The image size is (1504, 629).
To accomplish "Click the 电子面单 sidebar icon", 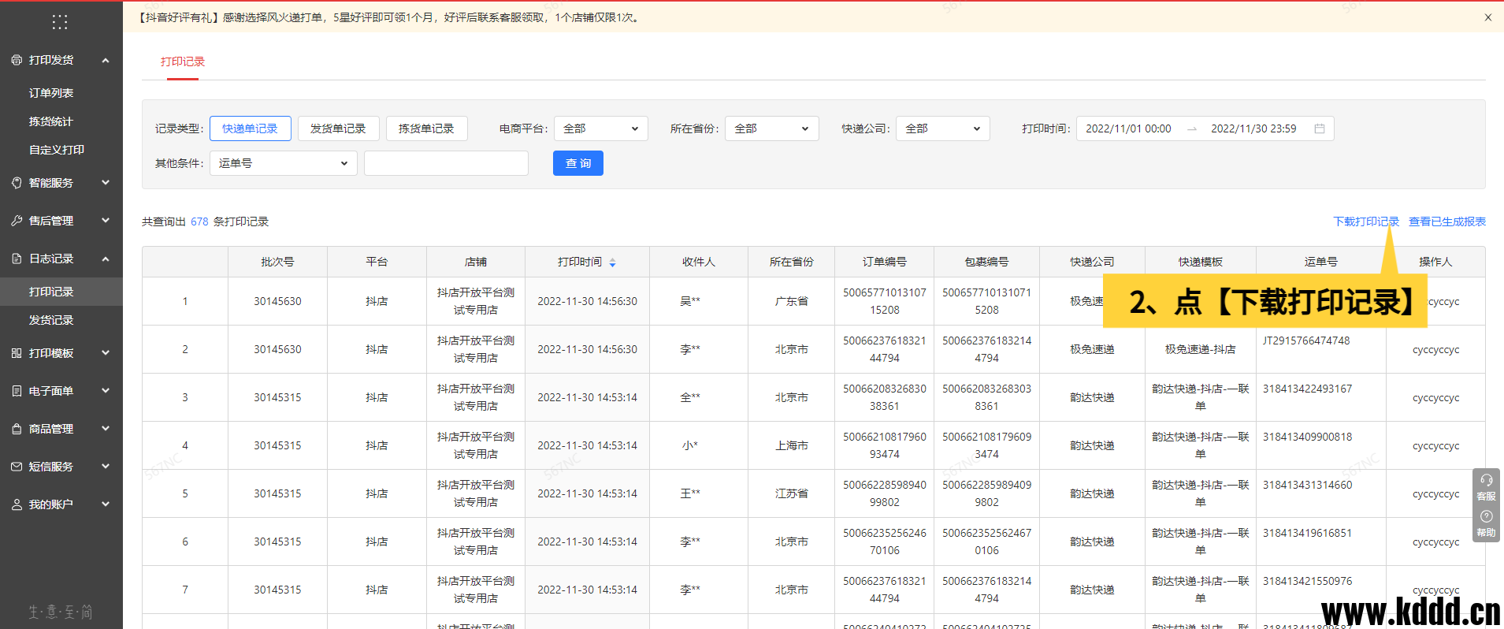I will click(17, 391).
